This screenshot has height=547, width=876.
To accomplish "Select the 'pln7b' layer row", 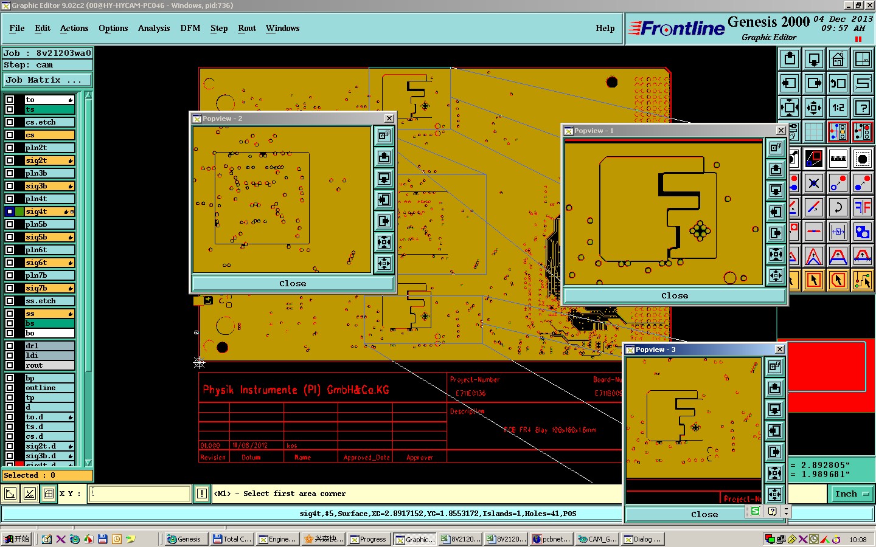I will tap(49, 275).
